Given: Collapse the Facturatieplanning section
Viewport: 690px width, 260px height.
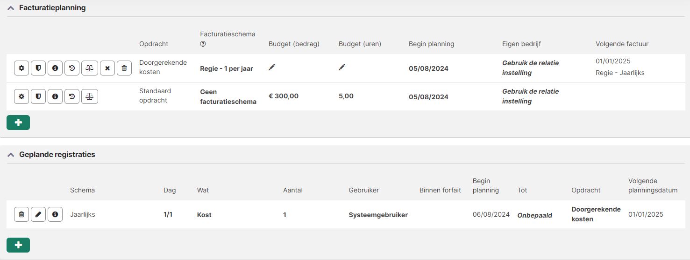Looking at the screenshot, I should tap(11, 8).
